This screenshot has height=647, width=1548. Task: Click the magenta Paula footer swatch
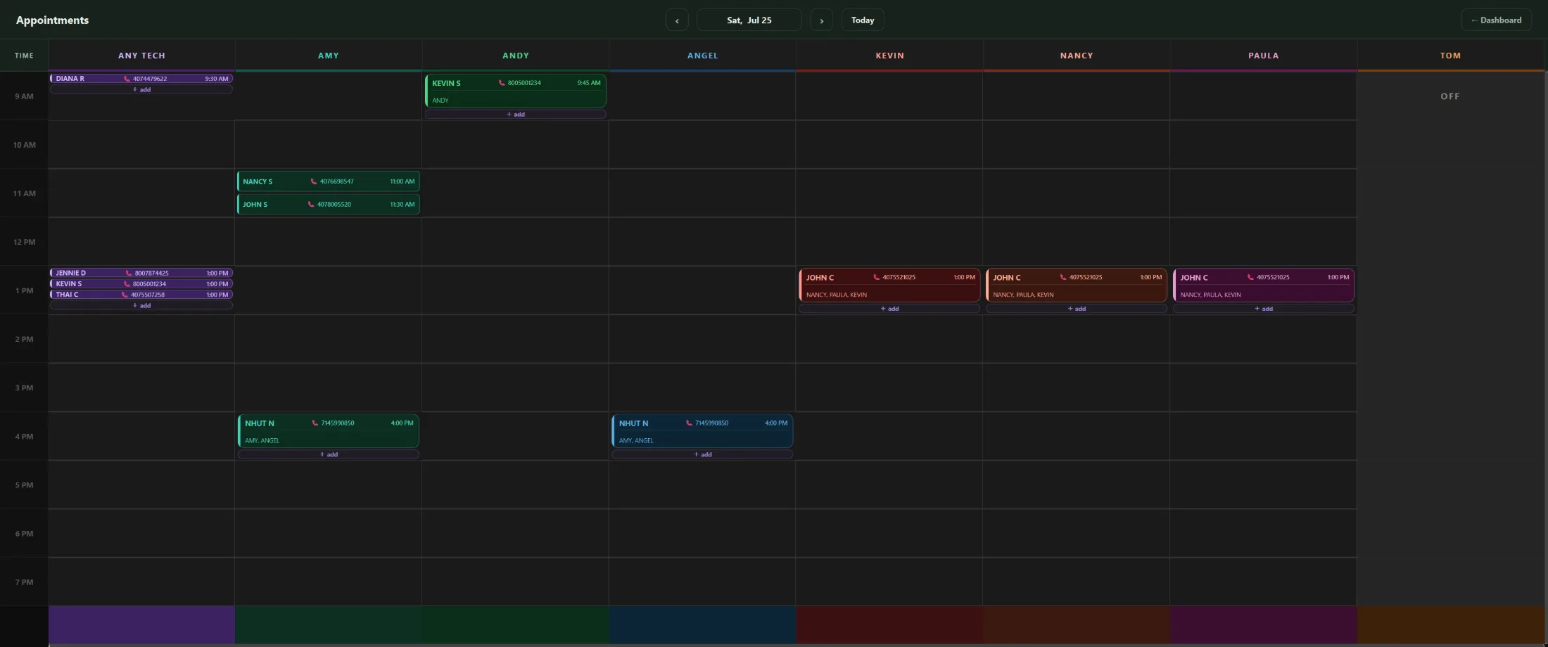pos(1264,624)
